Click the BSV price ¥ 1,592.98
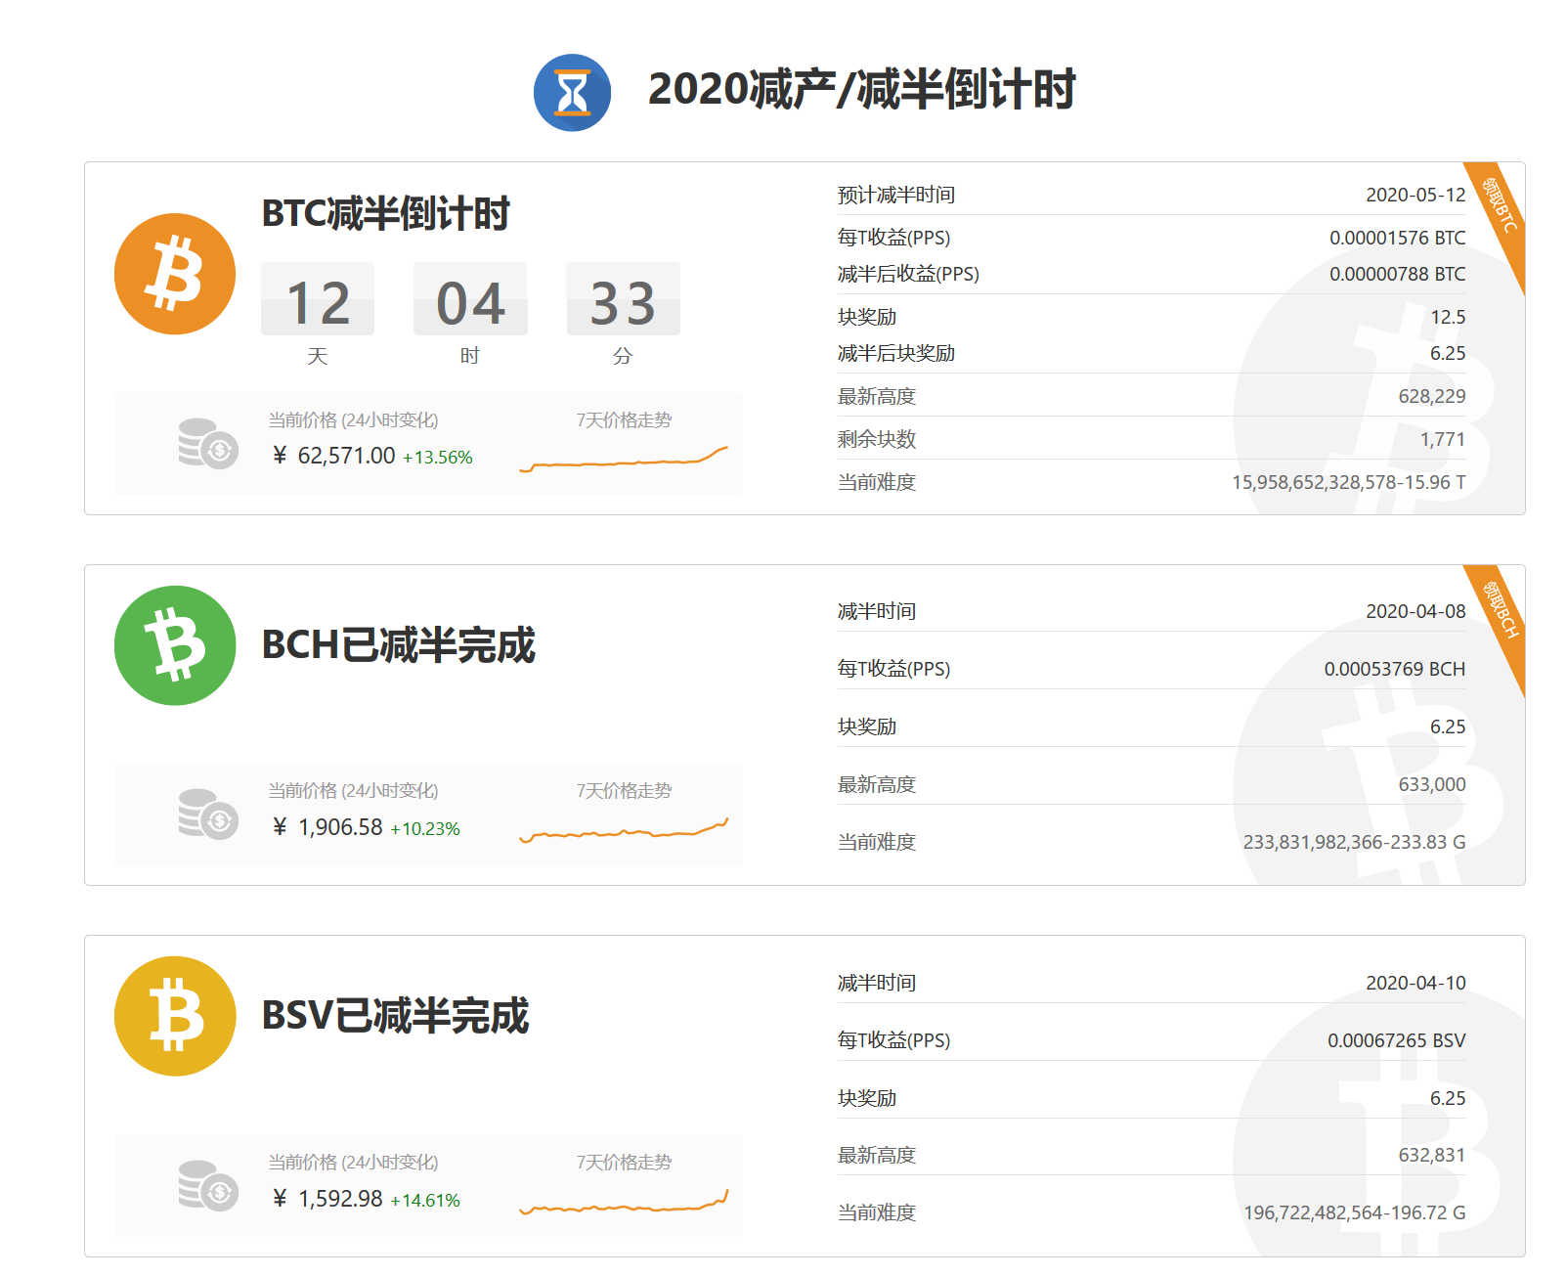The height and width of the screenshot is (1277, 1567). 326,1199
